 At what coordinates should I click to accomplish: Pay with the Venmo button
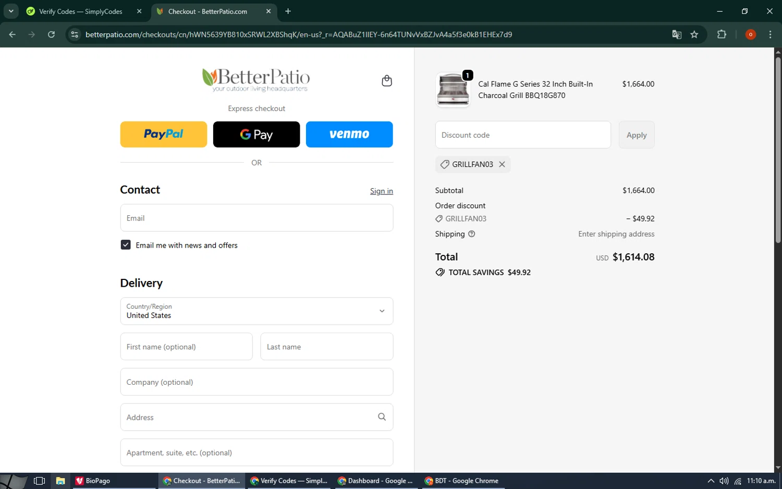click(x=349, y=135)
